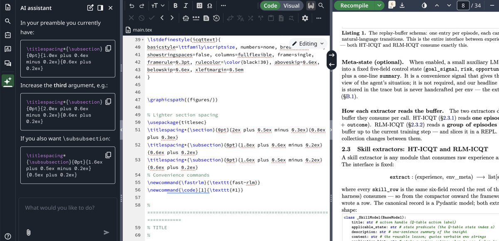Focus the 'What would you like to do?' field

(68, 208)
